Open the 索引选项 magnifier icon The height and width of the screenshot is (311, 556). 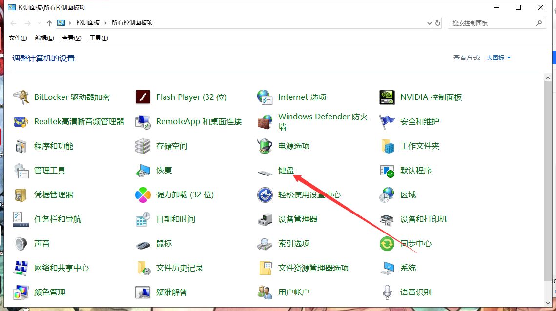pyautogui.click(x=265, y=244)
